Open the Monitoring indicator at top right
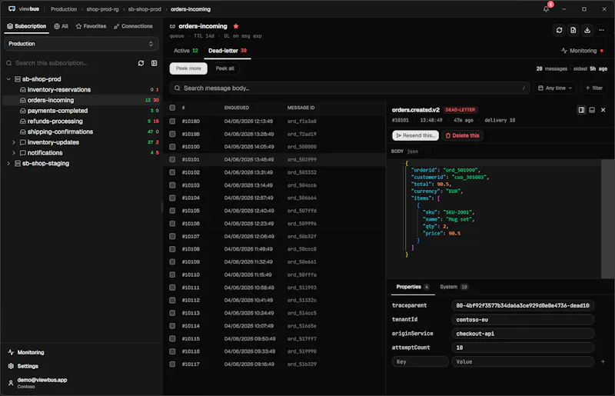Screen dimensions: 615x396 coord(583,51)
